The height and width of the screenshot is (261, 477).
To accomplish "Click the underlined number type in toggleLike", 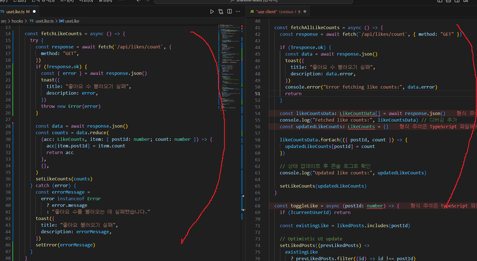I will tap(375, 206).
